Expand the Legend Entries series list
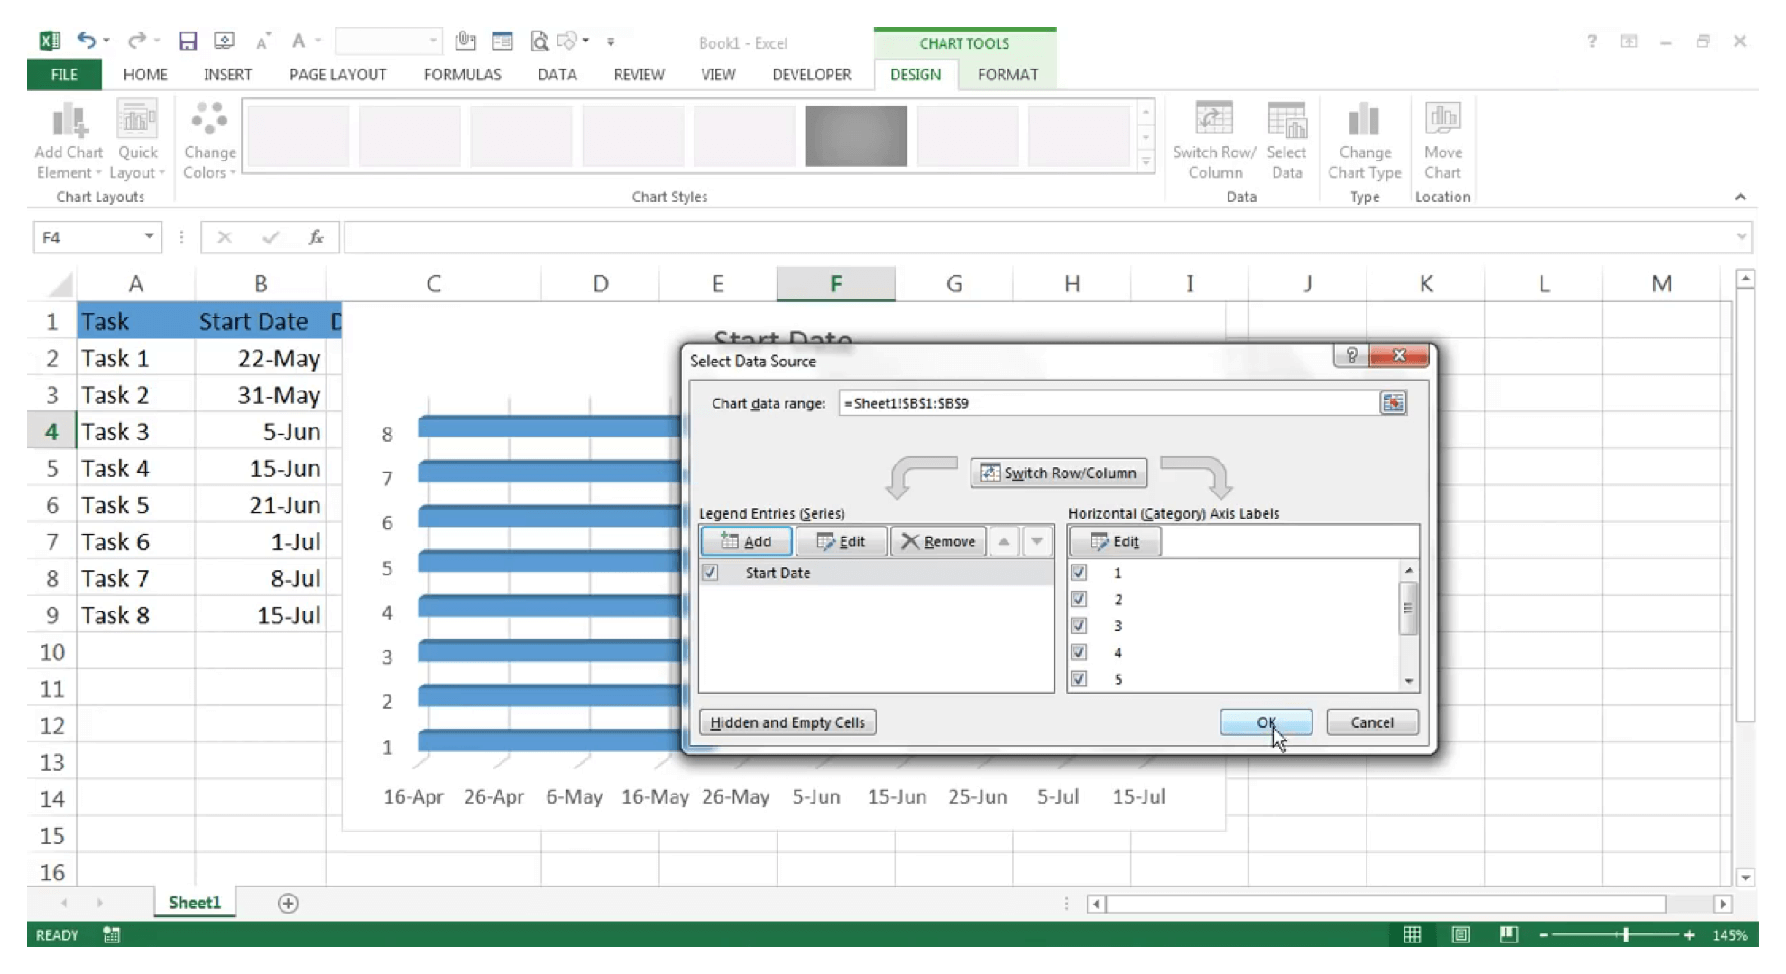 coord(1037,541)
